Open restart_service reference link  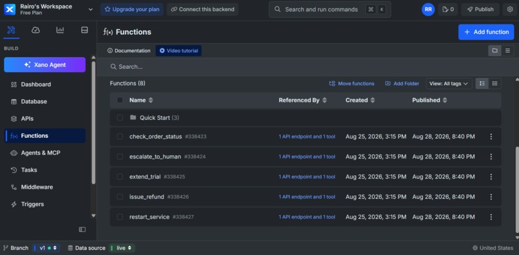coord(307,217)
